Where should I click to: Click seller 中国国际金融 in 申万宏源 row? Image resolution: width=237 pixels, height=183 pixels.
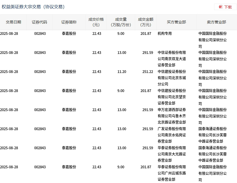[x=213, y=116]
